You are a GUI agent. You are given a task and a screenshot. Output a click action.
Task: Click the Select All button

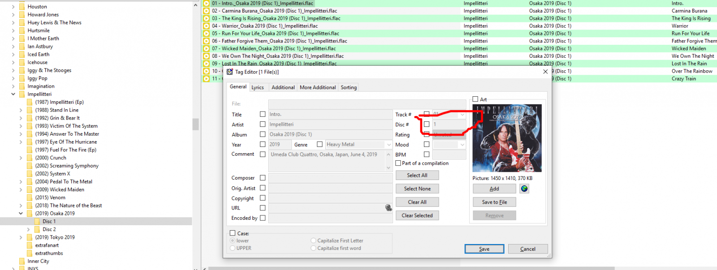pos(417,176)
